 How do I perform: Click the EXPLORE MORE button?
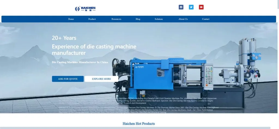101,79
